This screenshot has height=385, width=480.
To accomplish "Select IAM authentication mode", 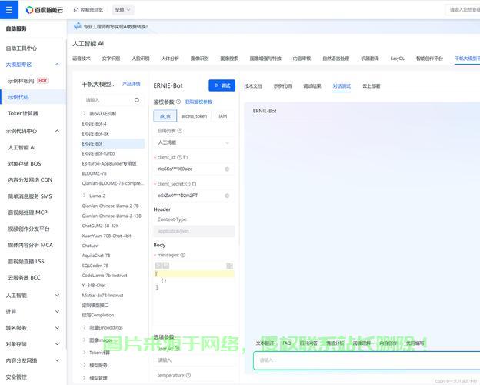I will [223, 116].
